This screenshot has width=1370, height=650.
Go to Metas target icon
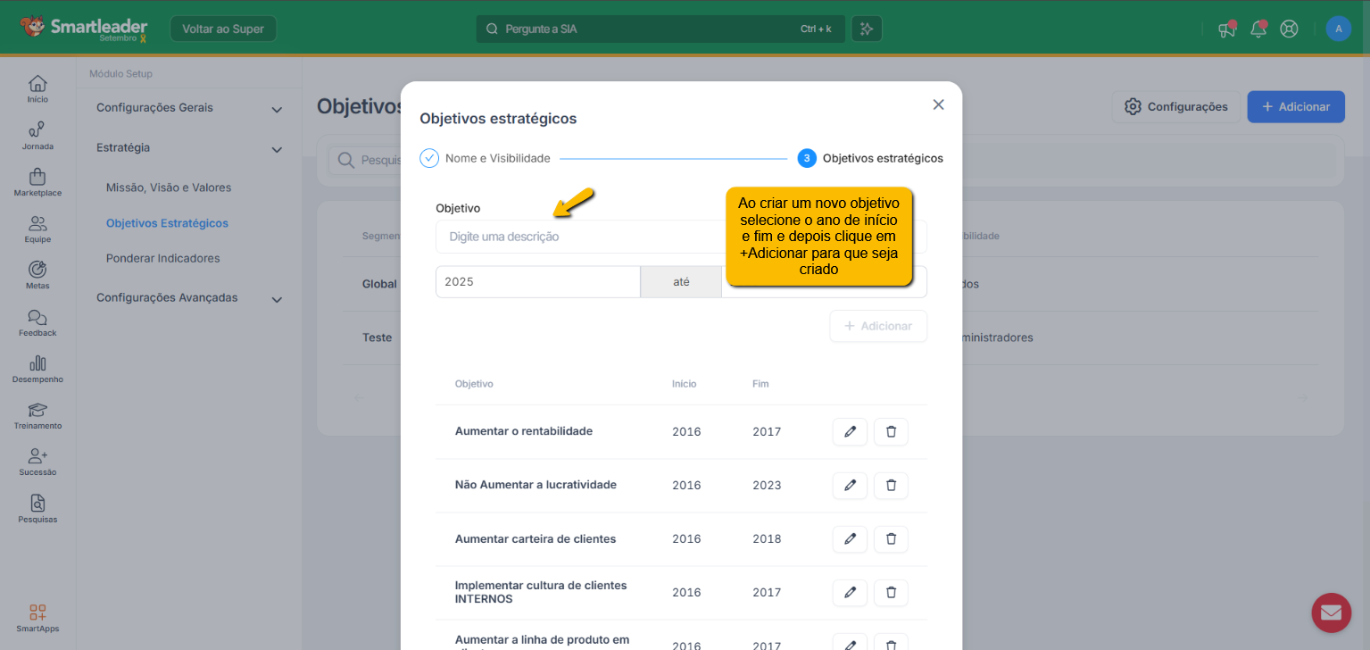37,270
